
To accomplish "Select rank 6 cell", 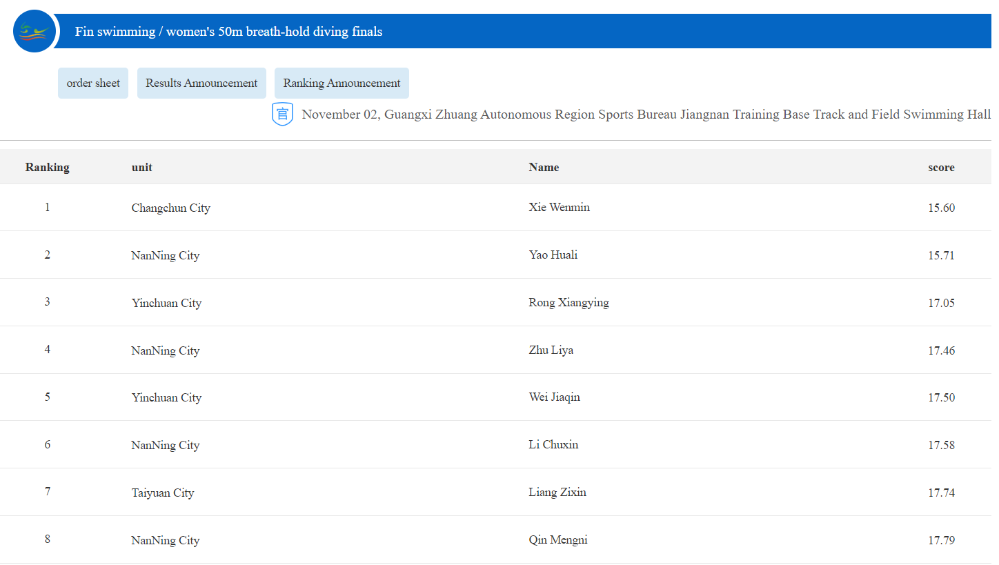I will coord(48,444).
